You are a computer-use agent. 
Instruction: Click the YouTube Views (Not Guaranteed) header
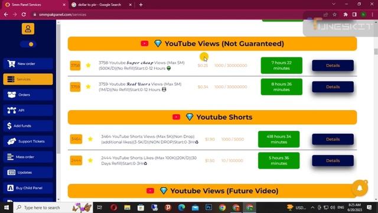coord(213,44)
